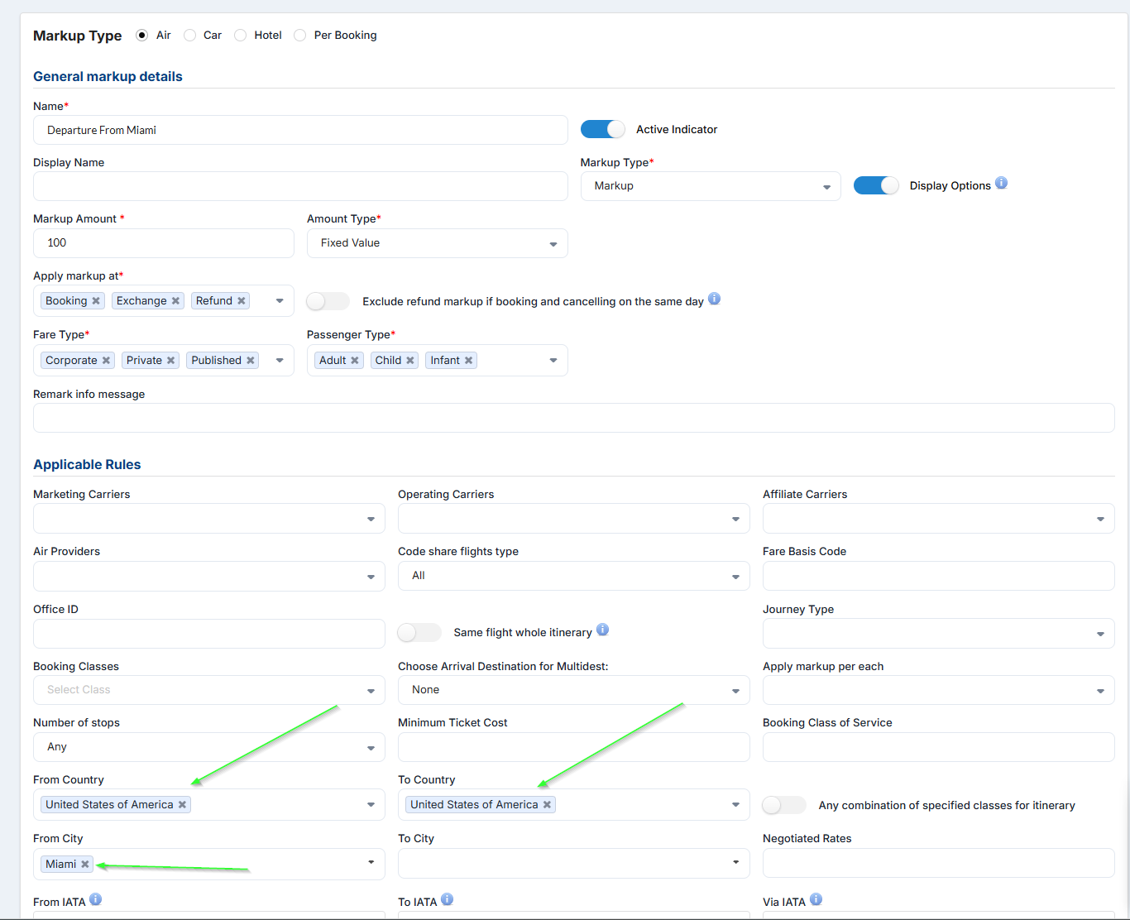Remove the Adult passenger tag
This screenshot has height=920, width=1130.
coord(355,361)
